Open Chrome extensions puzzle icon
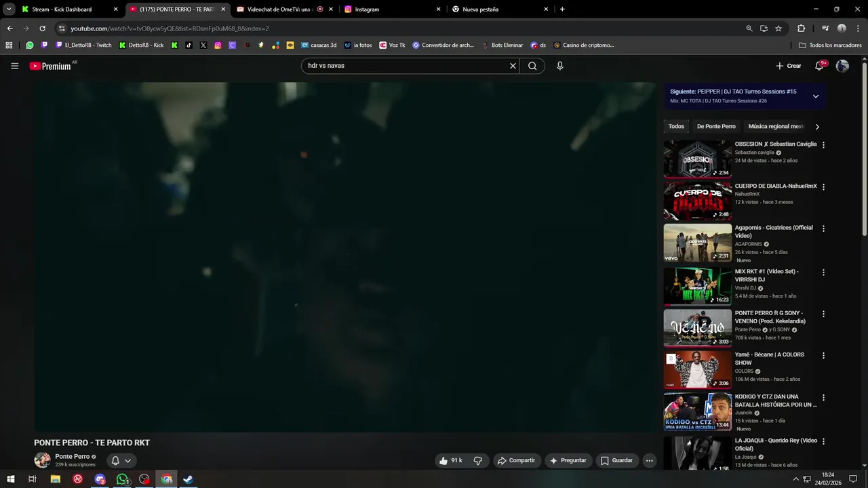The image size is (868, 488). pyautogui.click(x=801, y=28)
